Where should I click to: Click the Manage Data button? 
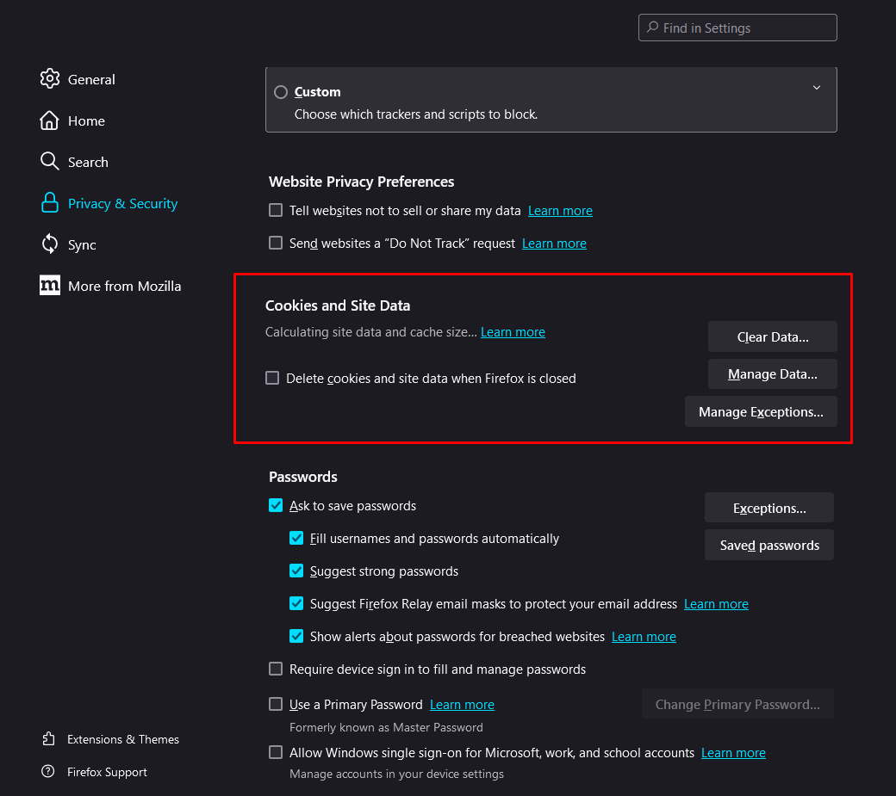coord(772,373)
